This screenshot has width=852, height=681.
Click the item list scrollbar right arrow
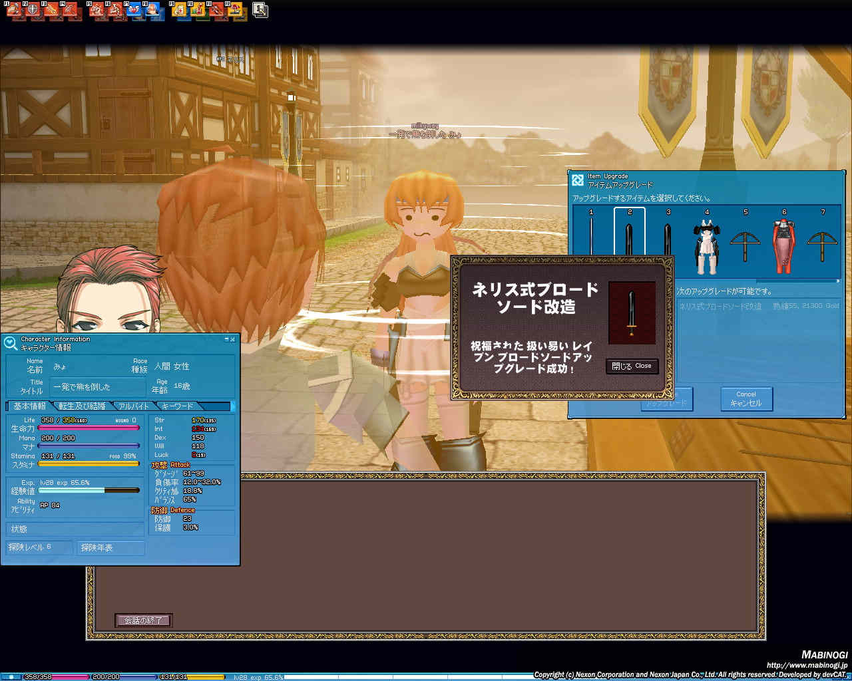coord(837,281)
